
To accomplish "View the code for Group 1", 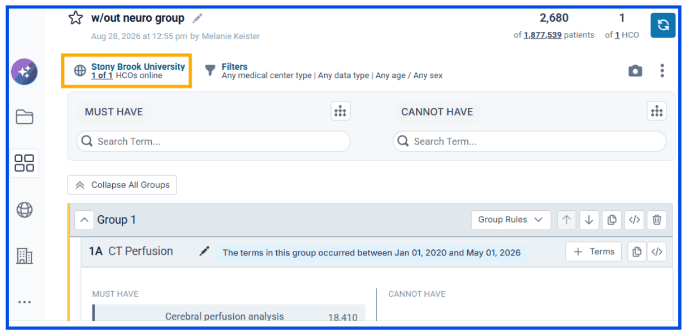I will (634, 220).
